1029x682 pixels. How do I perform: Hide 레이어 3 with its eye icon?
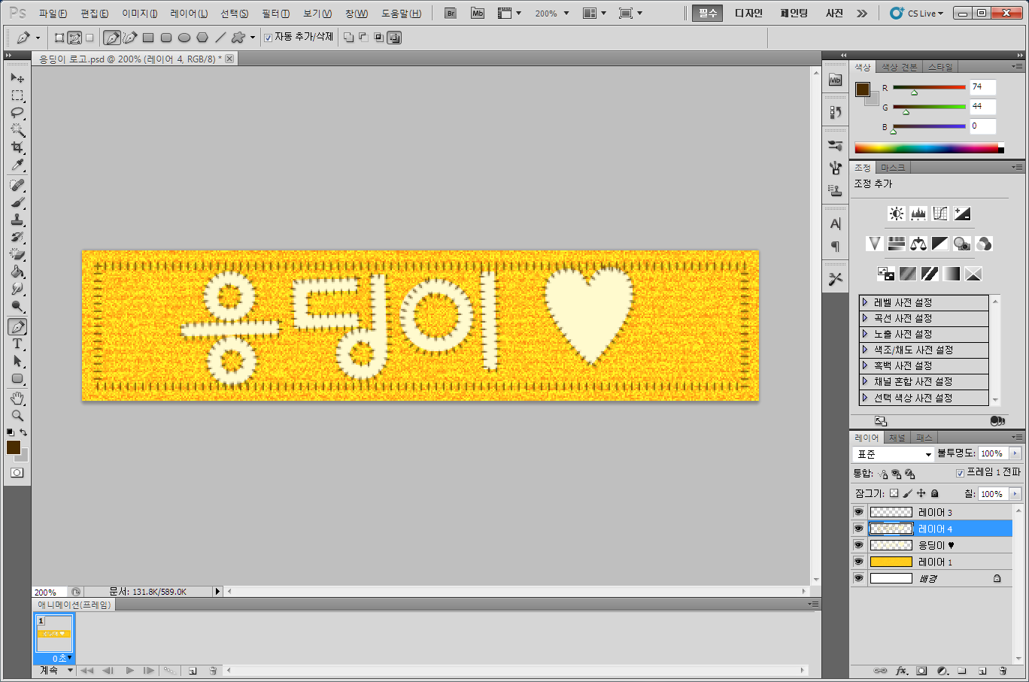(x=858, y=512)
